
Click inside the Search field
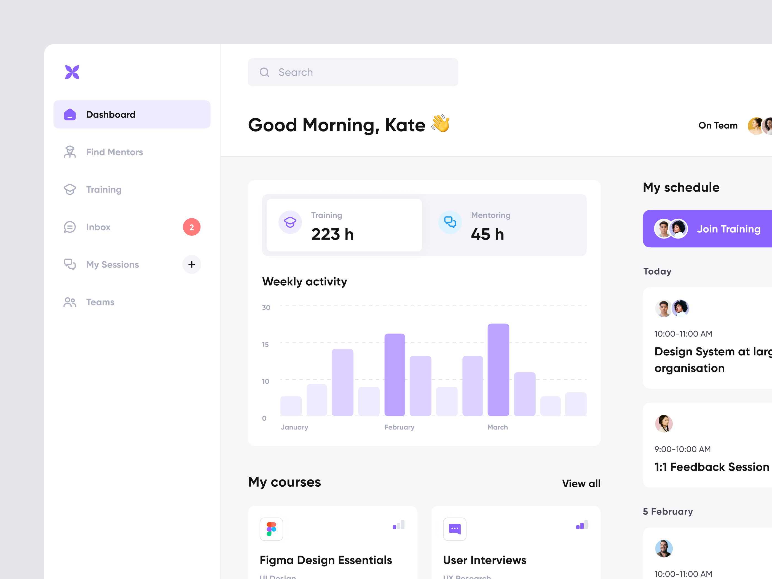[352, 72]
